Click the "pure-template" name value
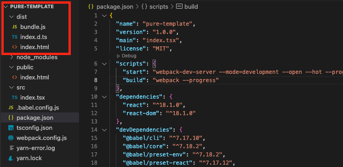The height and width of the screenshot is (167, 343). (x=167, y=24)
